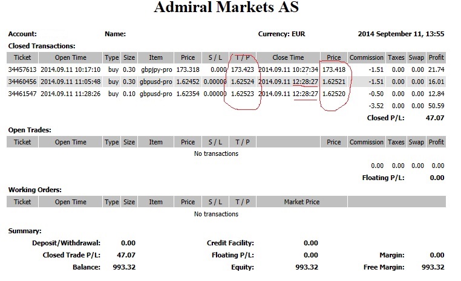Click the gbpjpy-pro item cell
This screenshot has width=461, height=281.
pyautogui.click(x=157, y=70)
